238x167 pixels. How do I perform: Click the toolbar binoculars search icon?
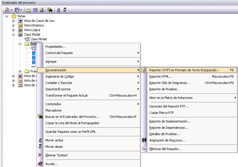click(50, 10)
